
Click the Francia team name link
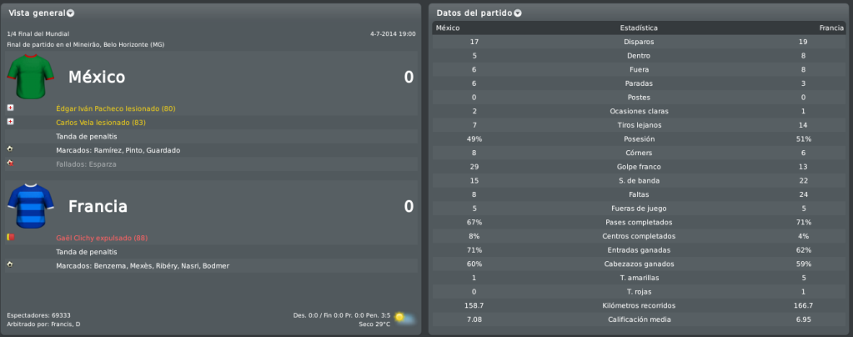pos(98,206)
